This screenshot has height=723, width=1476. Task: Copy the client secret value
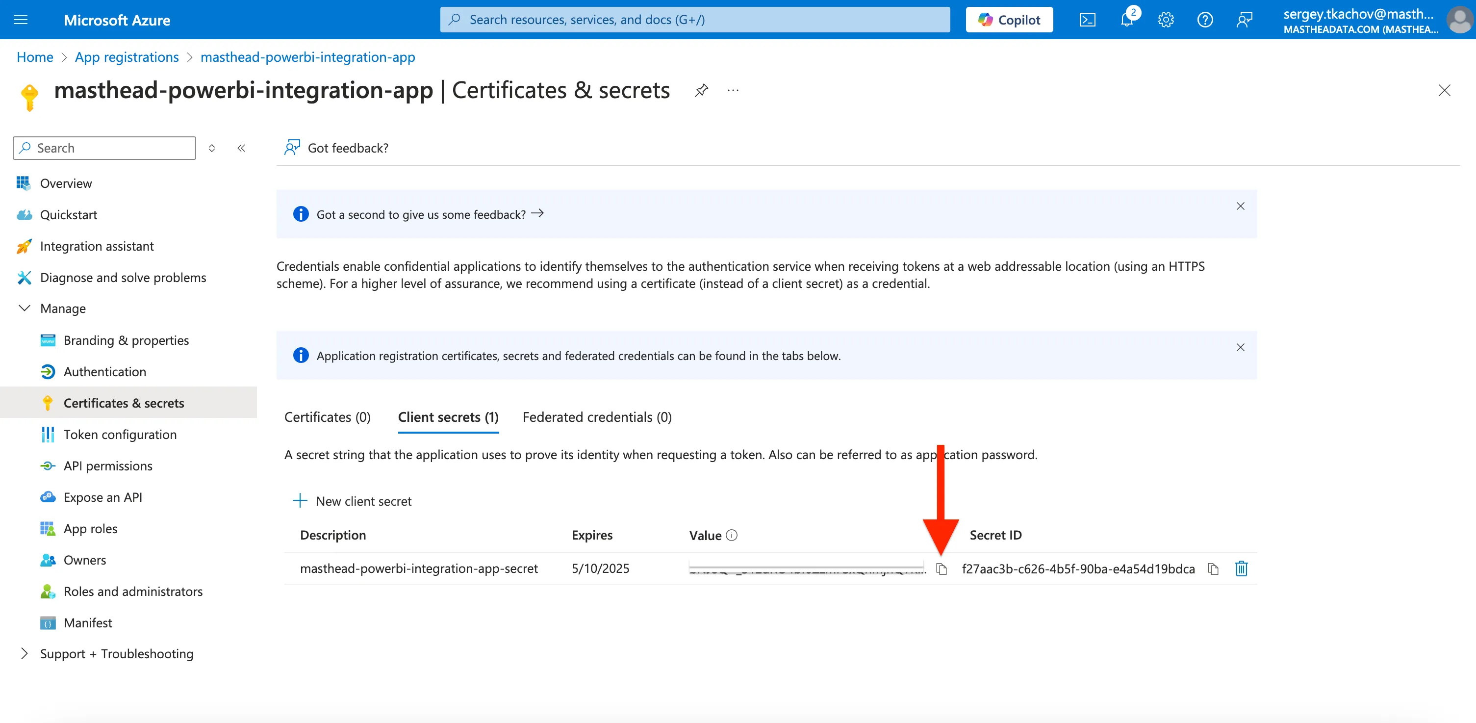[x=942, y=569]
